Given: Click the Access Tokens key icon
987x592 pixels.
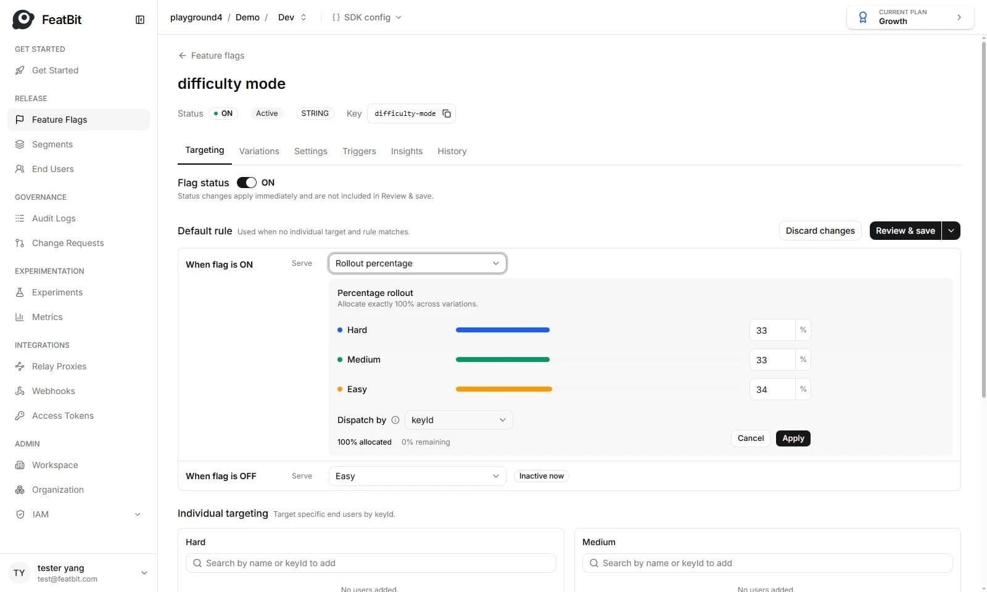Looking at the screenshot, I should tap(20, 416).
